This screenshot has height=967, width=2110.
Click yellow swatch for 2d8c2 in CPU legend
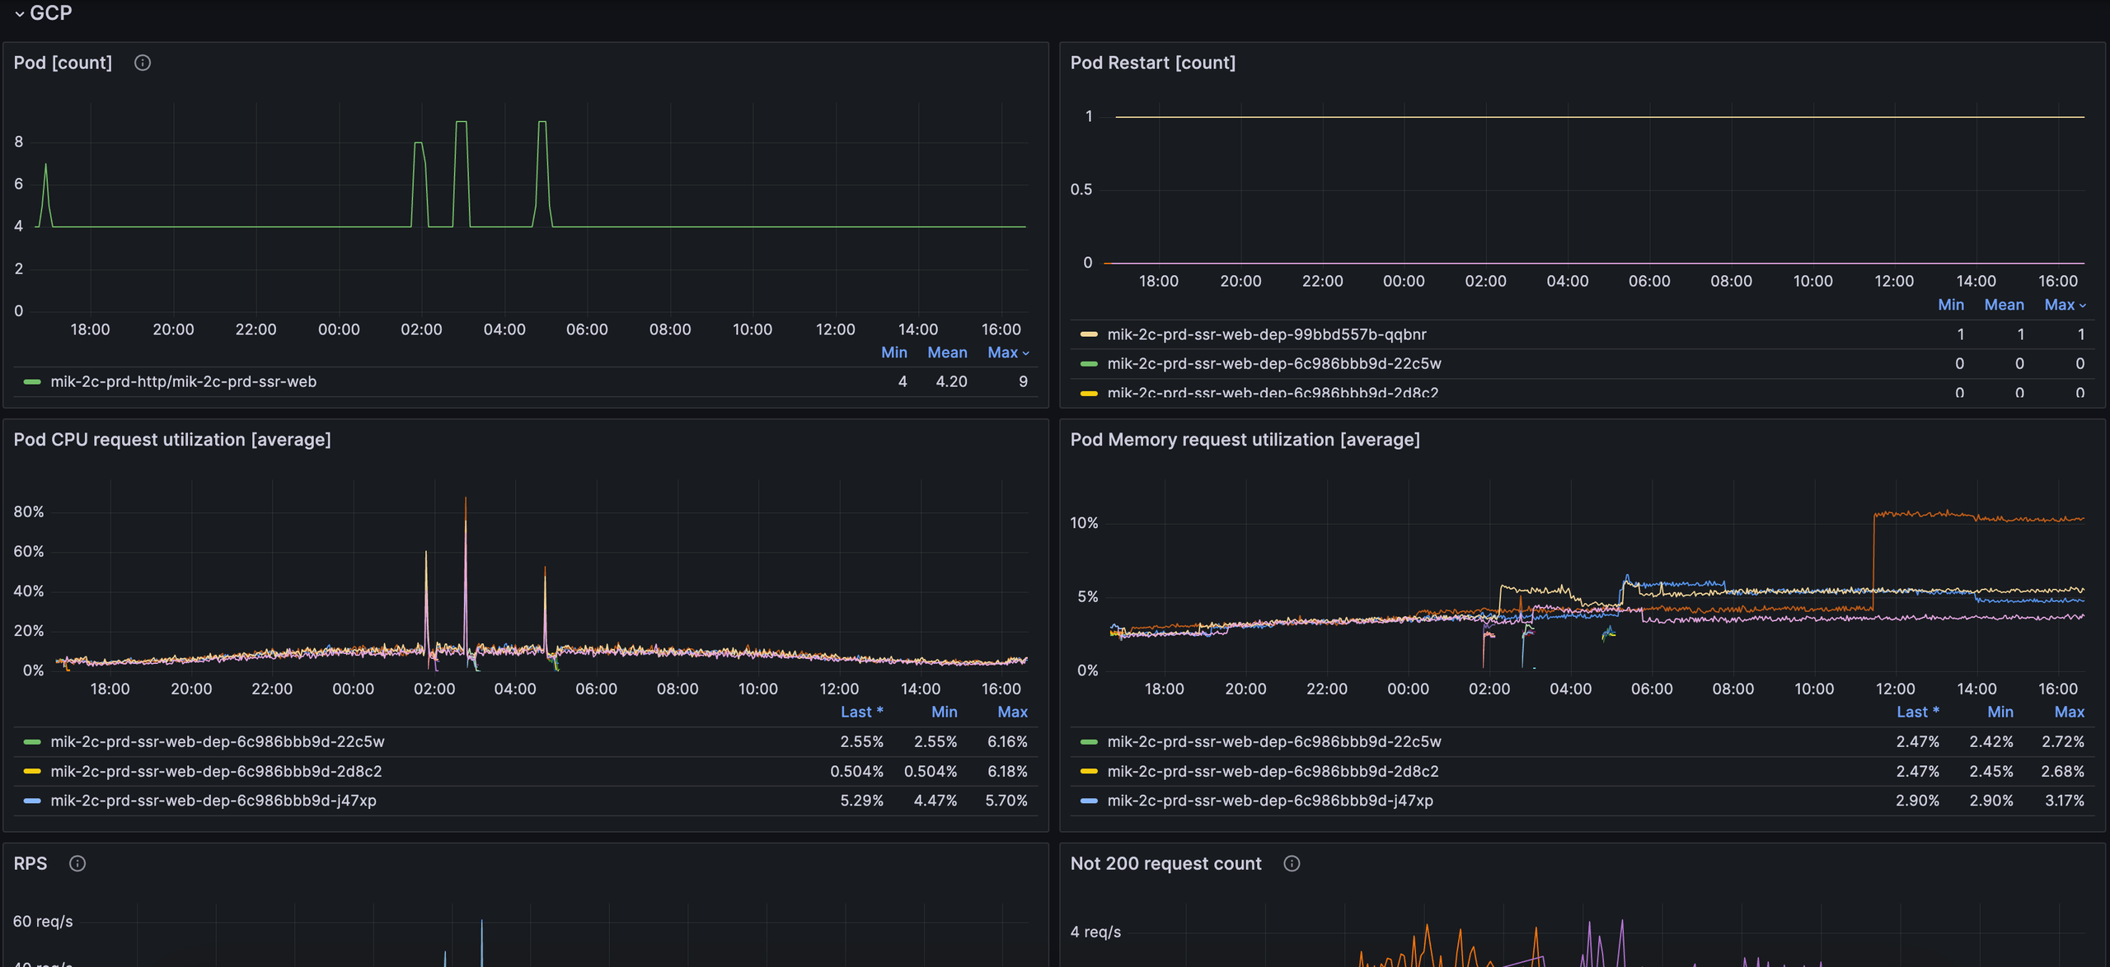pos(32,772)
